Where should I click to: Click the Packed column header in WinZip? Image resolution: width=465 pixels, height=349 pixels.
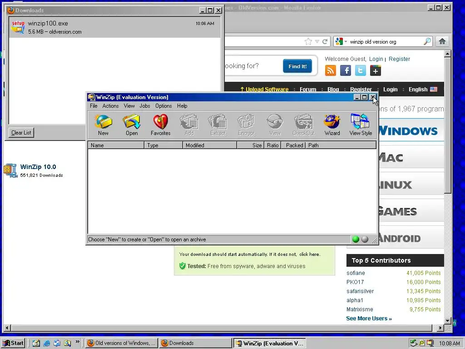(x=293, y=145)
